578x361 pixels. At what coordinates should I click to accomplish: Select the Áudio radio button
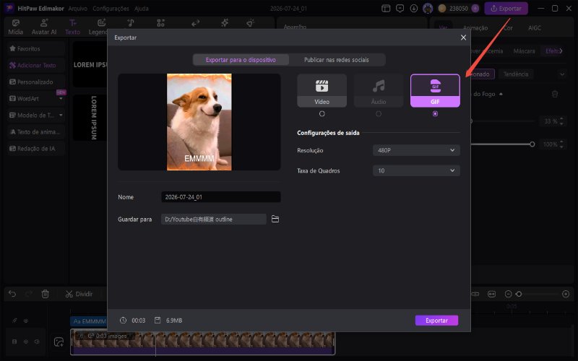(379, 114)
